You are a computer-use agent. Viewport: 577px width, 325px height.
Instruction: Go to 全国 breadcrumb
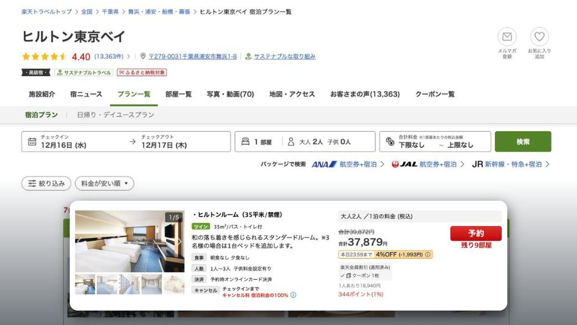(x=87, y=12)
